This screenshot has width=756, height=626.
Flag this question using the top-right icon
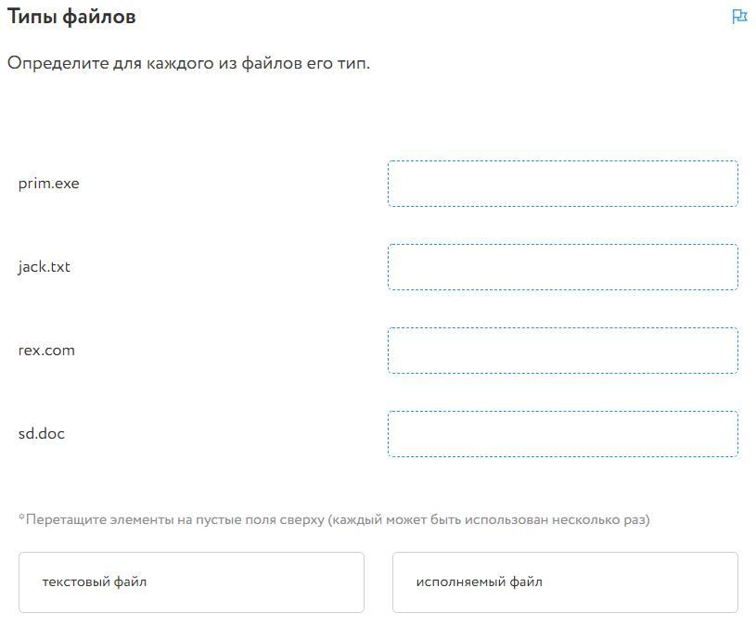[738, 17]
